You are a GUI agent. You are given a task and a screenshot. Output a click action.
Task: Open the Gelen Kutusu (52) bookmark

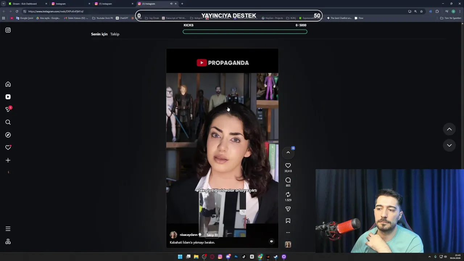76,18
